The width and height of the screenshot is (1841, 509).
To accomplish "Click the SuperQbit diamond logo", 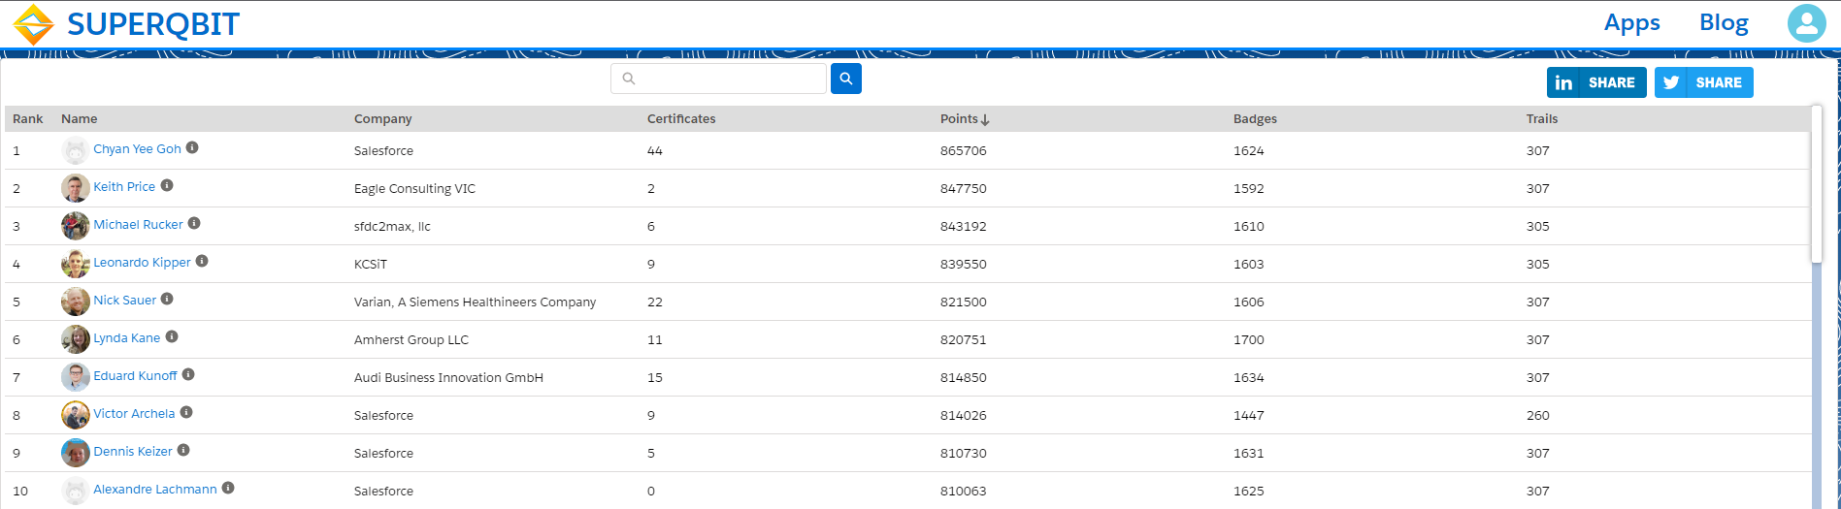I will coord(33,24).
